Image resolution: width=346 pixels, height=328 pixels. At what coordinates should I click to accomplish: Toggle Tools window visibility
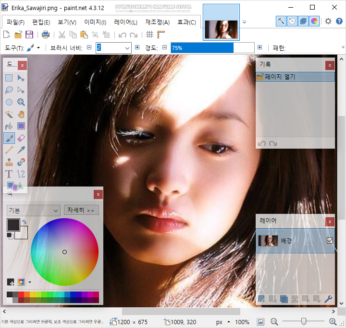(281, 21)
